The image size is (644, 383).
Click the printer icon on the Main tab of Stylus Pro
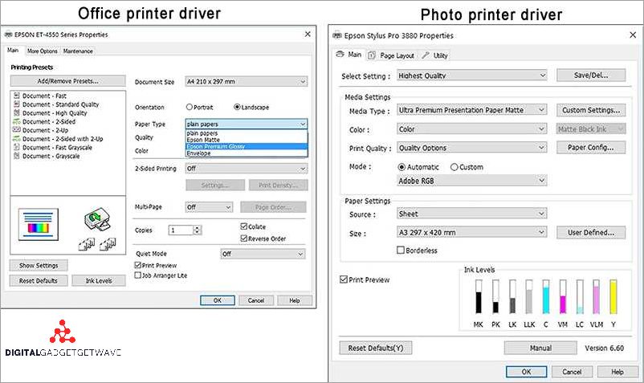340,54
